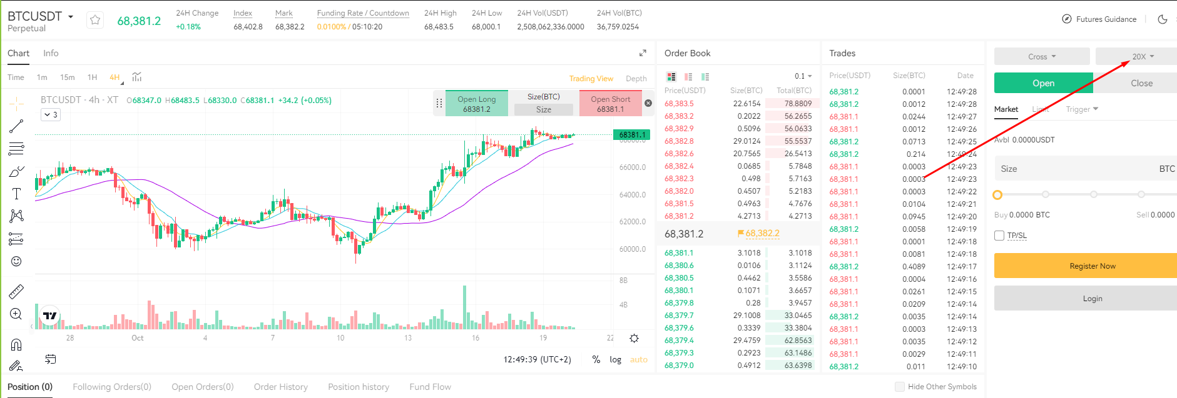The image size is (1177, 398).
Task: Open chart settings gear icon
Action: (x=634, y=338)
